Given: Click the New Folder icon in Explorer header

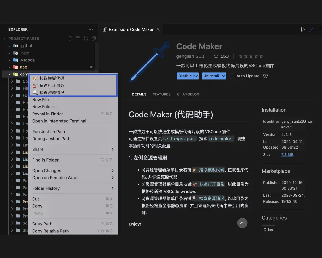Looking at the screenshot, I should [78, 39].
